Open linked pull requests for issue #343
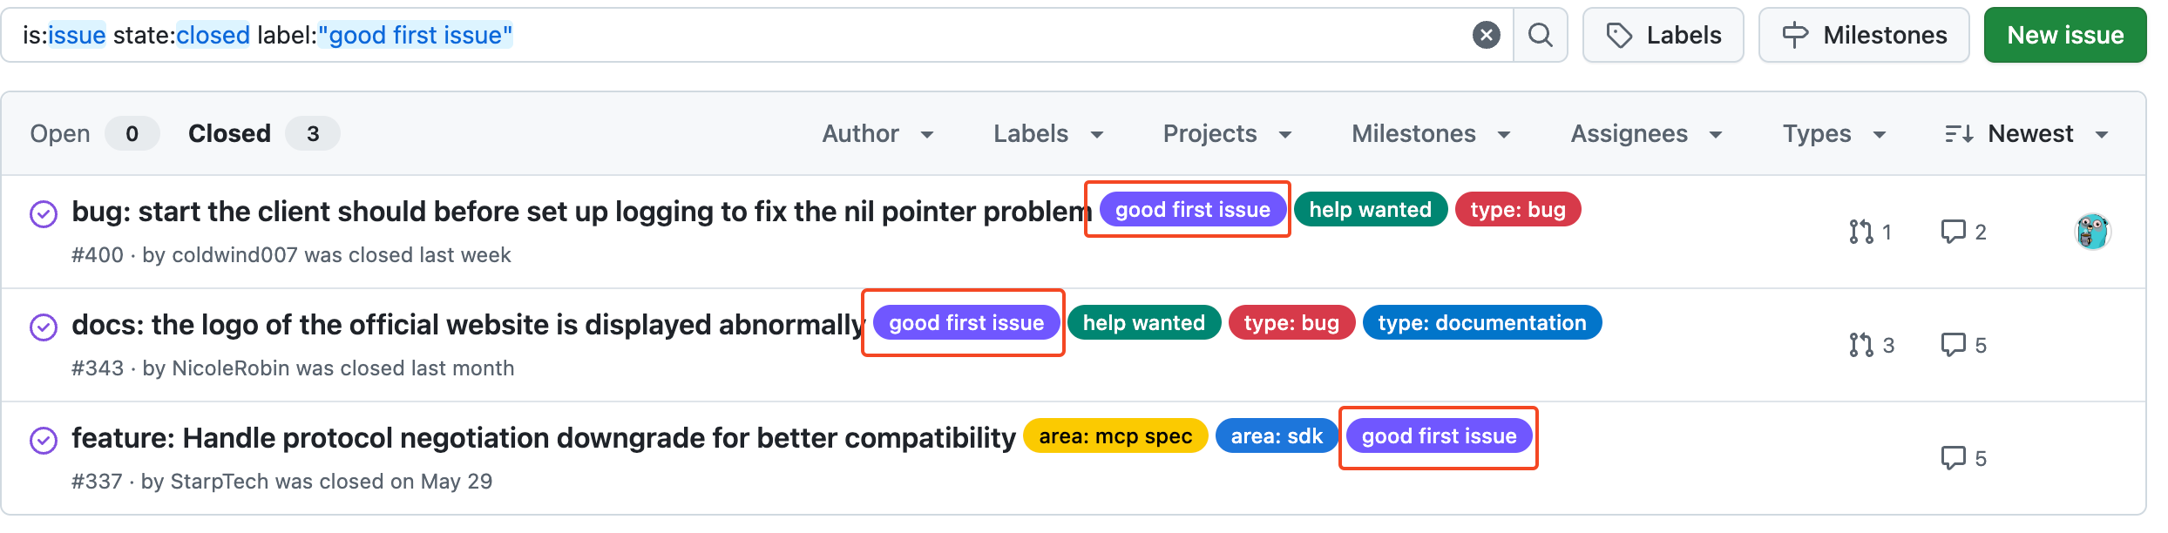 pyautogui.click(x=1871, y=345)
